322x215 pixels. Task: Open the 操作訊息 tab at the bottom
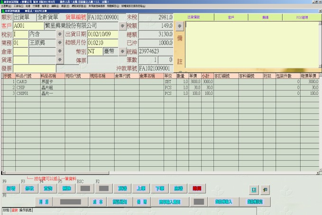pos(26,210)
